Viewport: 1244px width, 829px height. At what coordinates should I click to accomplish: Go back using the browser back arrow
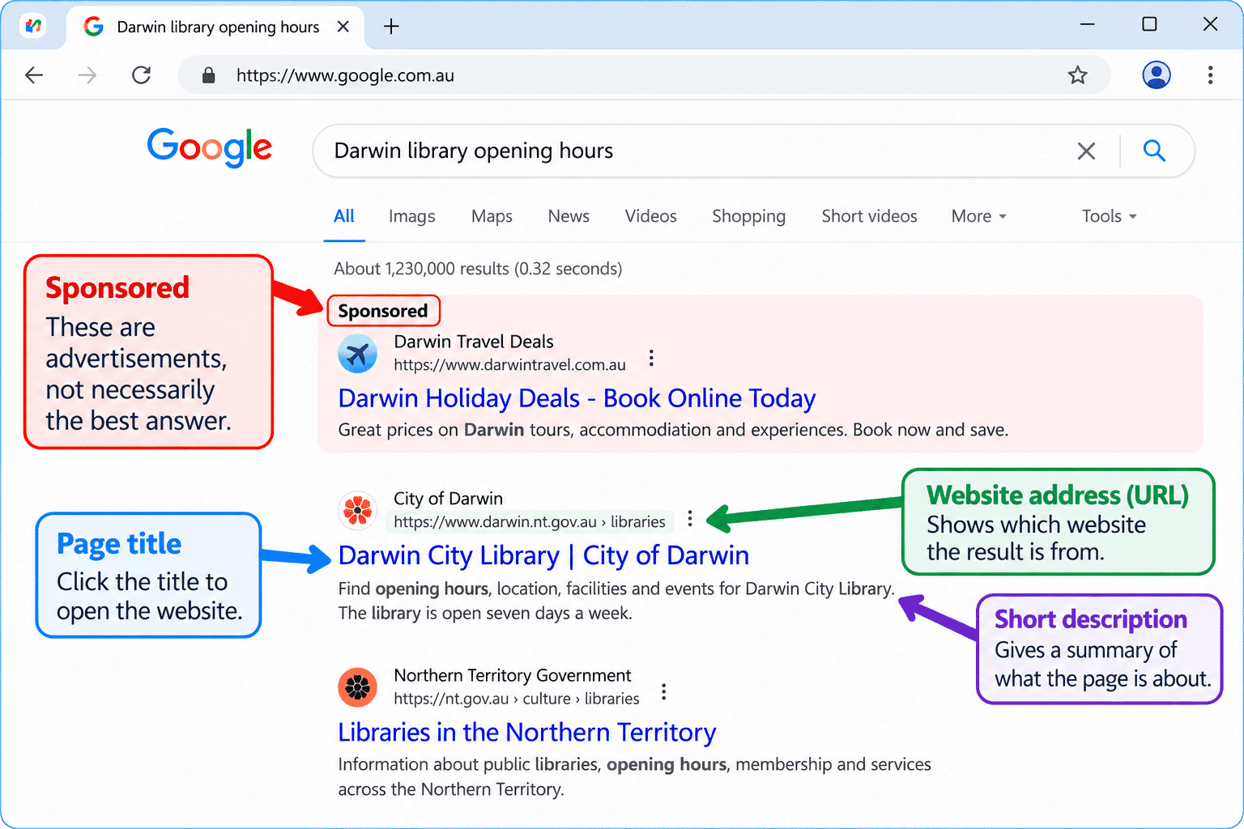34,75
